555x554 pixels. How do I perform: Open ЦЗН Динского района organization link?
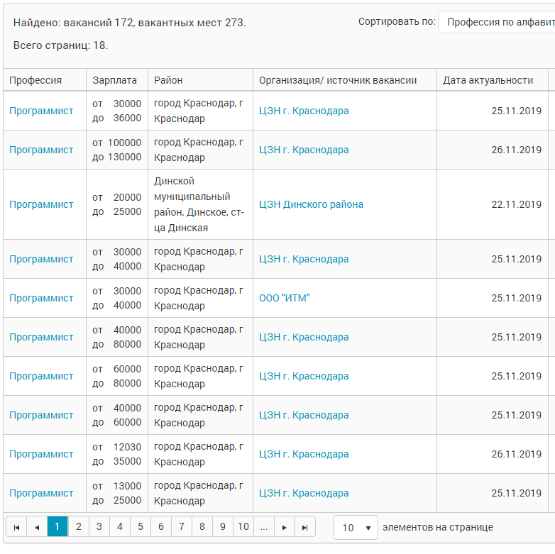point(311,204)
